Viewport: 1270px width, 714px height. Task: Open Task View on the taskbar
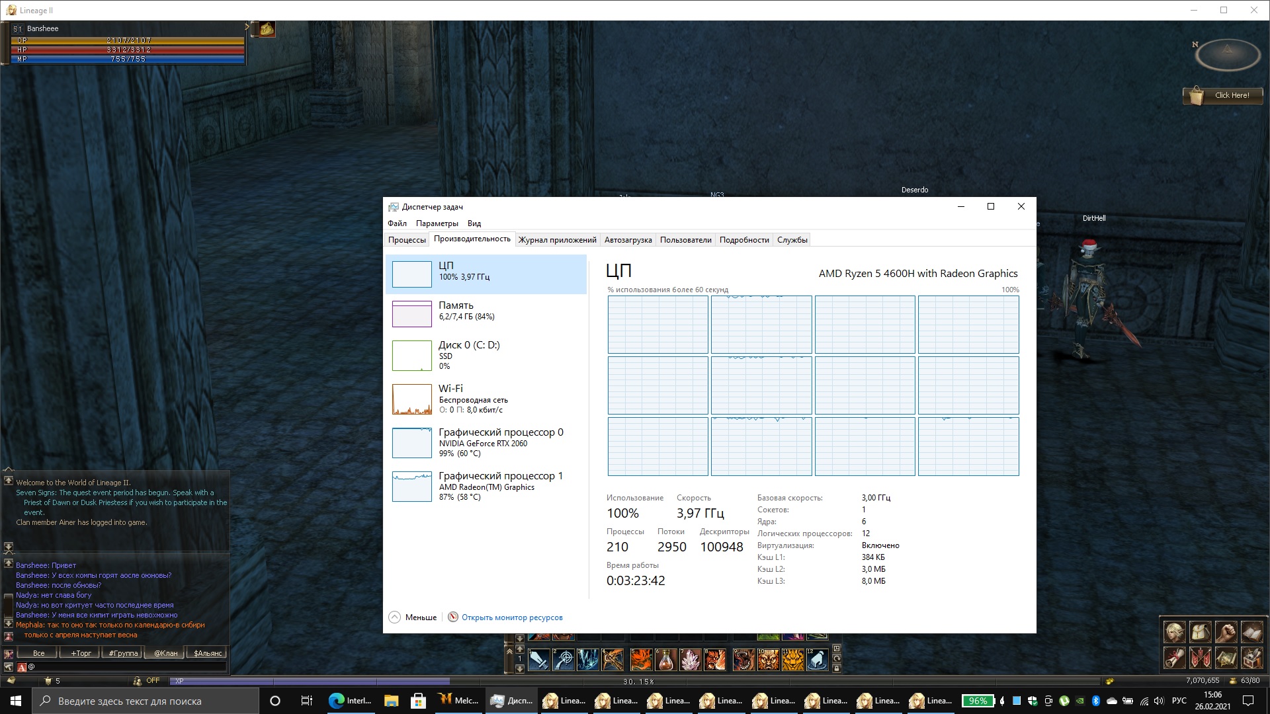[x=306, y=701]
